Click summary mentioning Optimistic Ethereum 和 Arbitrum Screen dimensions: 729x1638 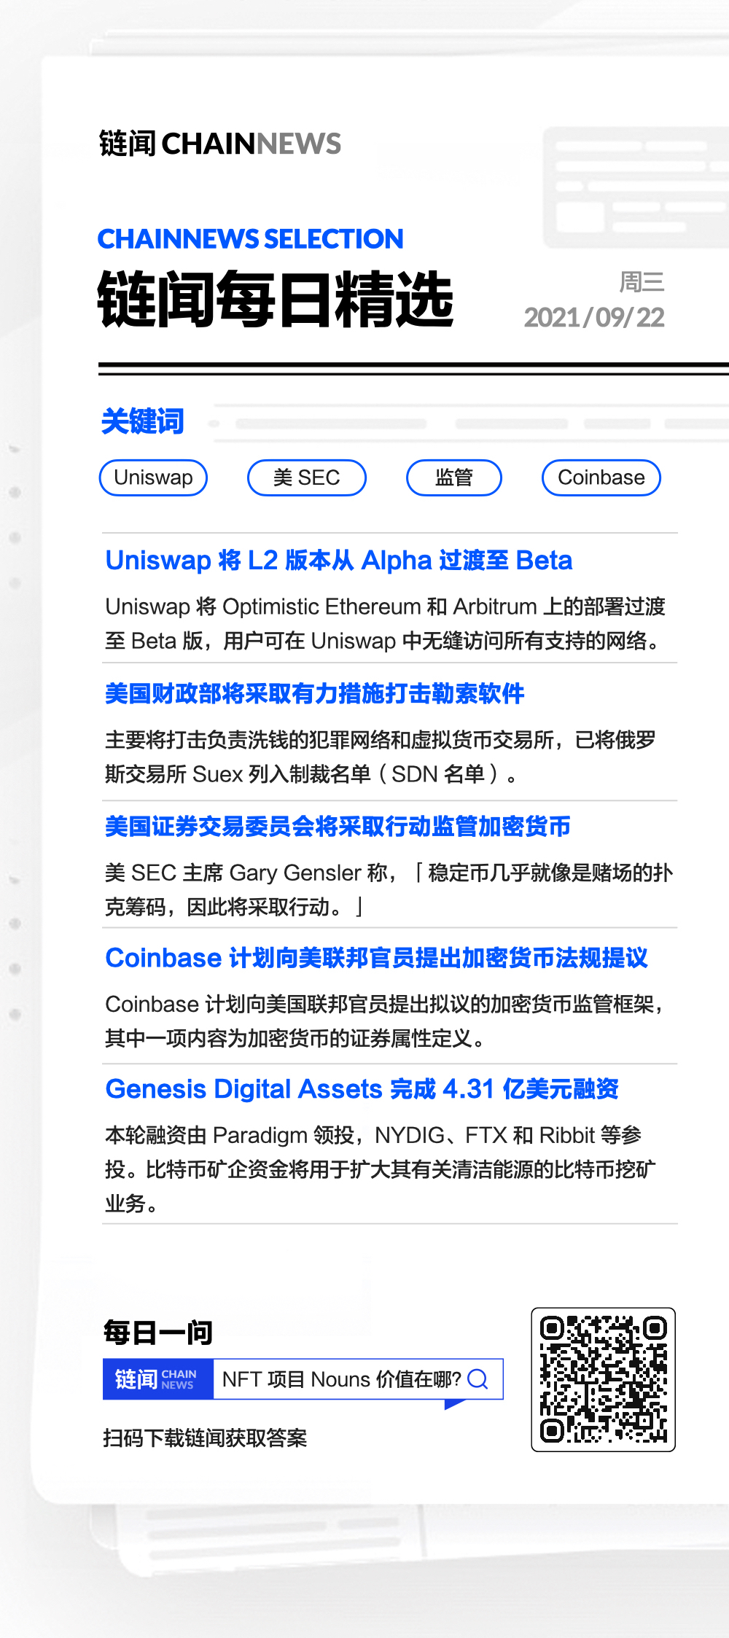pyautogui.click(x=386, y=623)
